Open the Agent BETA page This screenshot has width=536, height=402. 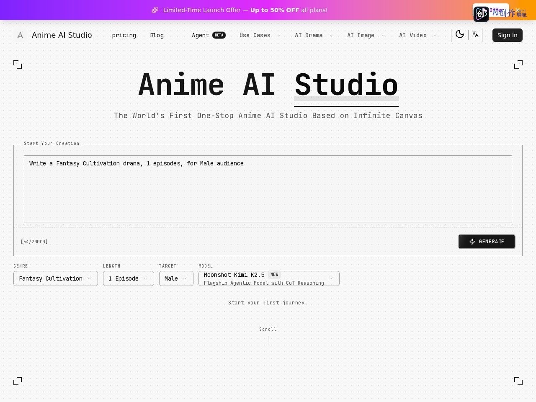[209, 35]
